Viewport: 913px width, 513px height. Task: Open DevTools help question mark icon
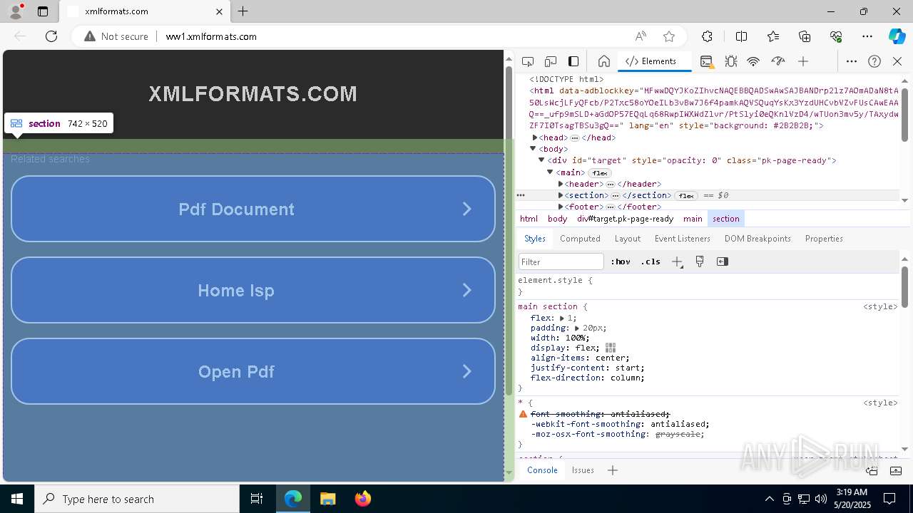click(x=874, y=61)
